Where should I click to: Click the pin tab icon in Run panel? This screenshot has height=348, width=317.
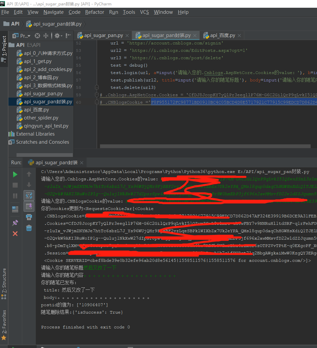15,222
